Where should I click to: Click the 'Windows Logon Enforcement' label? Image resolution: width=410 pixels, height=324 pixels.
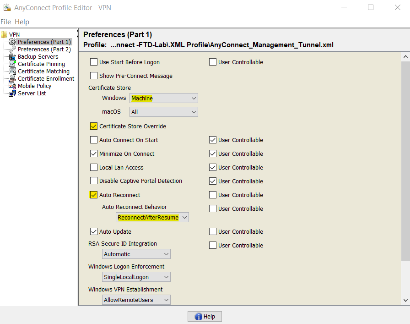(126, 266)
